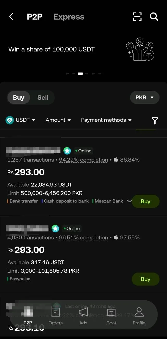The width and height of the screenshot is (167, 339).
Task: Switch to Sell mode
Action: pos(43,97)
